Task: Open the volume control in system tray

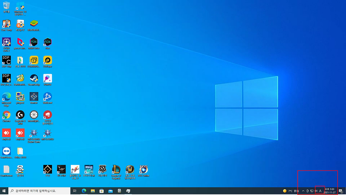Action: [316, 191]
